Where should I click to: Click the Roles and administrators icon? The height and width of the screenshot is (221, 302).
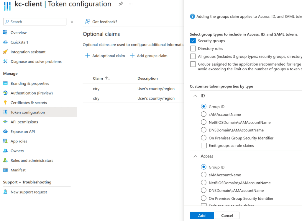5,160
